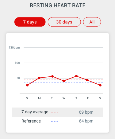The image size is (115, 139).
Task: Click the Resting Heart Rate heading
Action: (x=58, y=5)
